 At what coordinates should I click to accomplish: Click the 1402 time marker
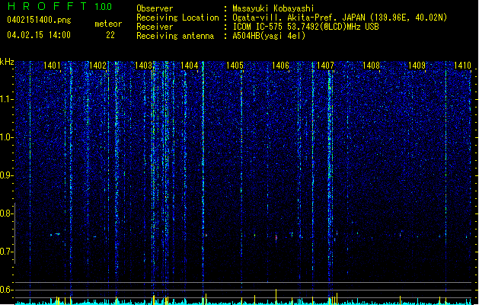(97, 66)
